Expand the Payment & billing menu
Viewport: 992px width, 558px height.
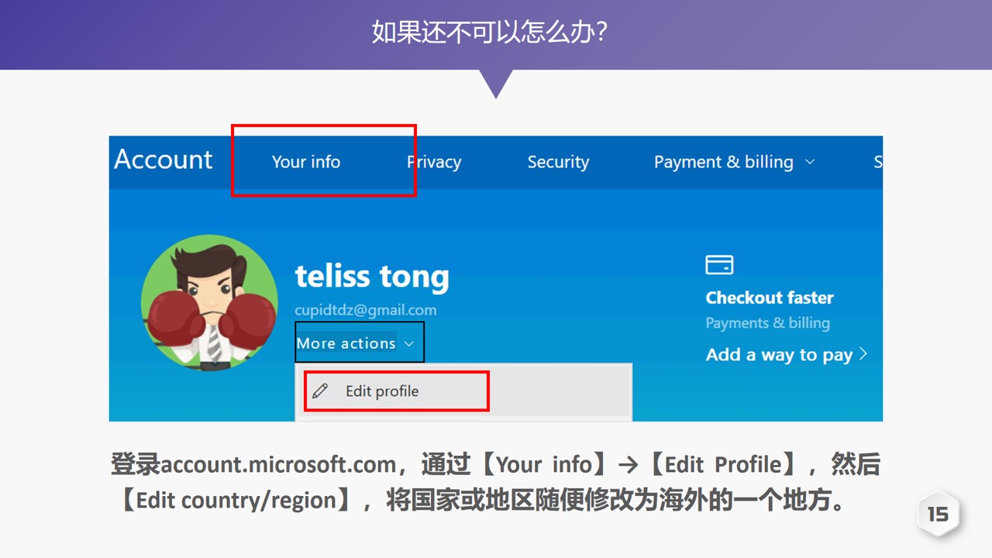734,162
